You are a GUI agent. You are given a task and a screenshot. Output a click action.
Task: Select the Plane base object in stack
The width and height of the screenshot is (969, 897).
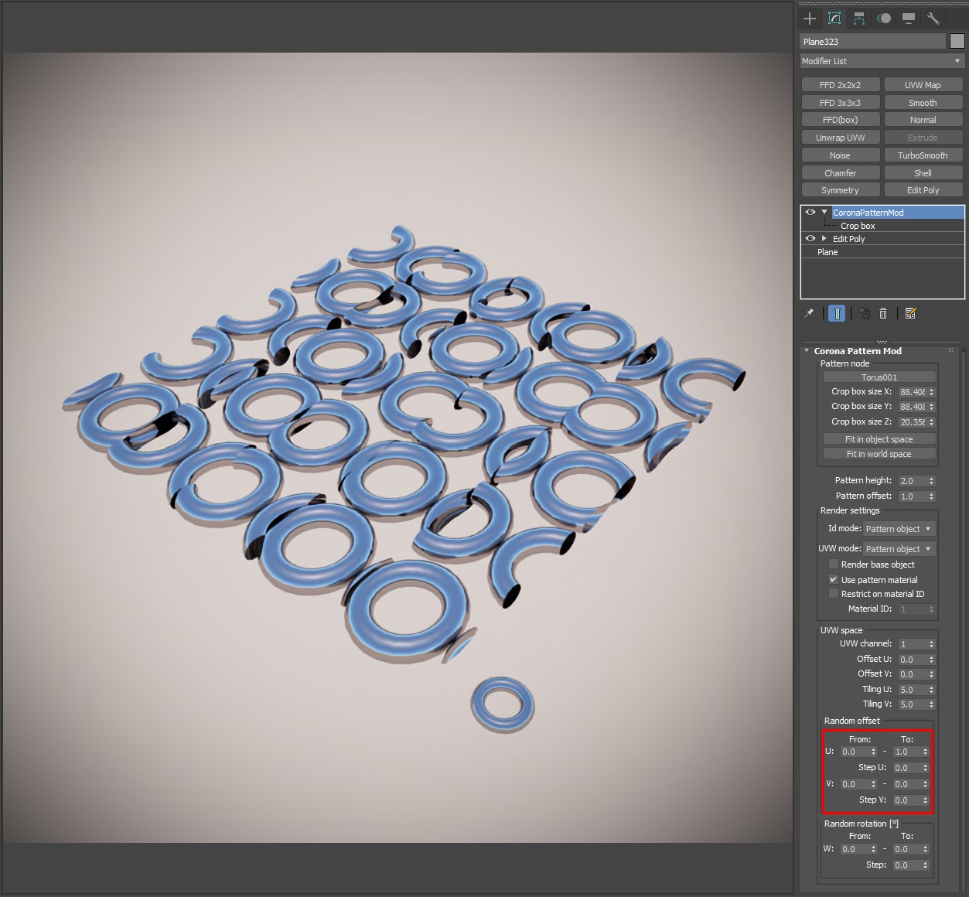point(827,252)
